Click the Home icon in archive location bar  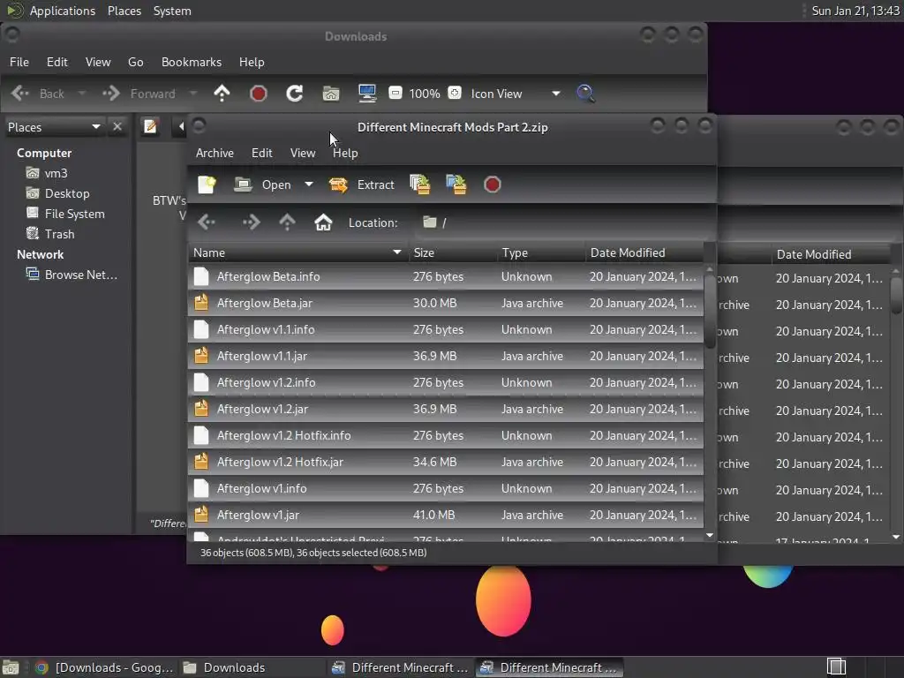pyautogui.click(x=323, y=222)
